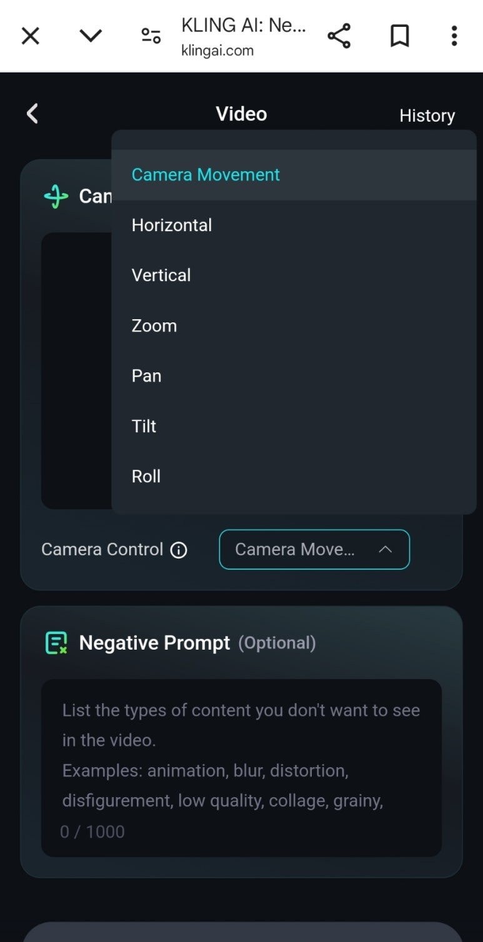Open the History link
This screenshot has width=483, height=942.
coord(427,116)
